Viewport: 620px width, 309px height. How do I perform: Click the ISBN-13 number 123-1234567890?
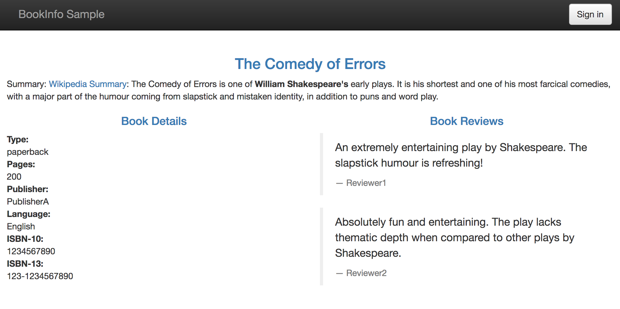pos(40,276)
